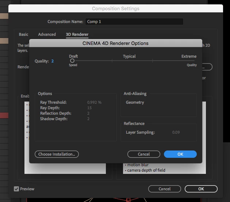The height and width of the screenshot is (202, 230).
Task: Click OK in Composition Settings
Action: tap(201, 189)
